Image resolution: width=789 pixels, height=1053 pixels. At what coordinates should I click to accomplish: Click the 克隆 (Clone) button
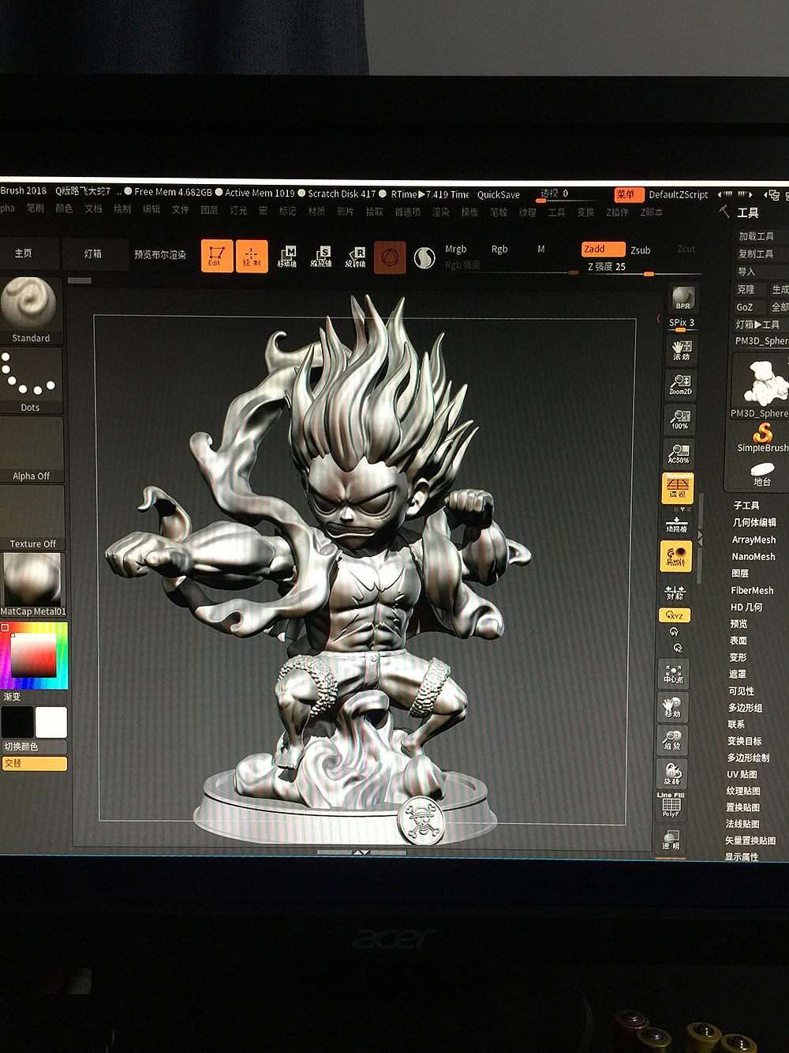pyautogui.click(x=746, y=289)
